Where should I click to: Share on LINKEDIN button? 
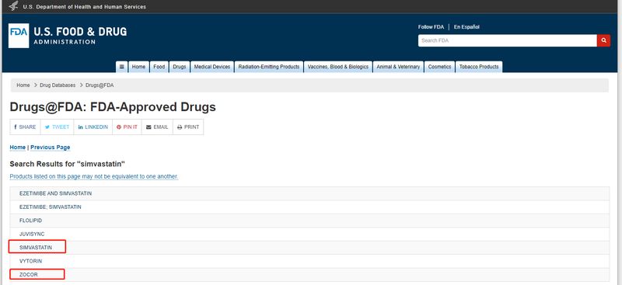click(x=93, y=127)
